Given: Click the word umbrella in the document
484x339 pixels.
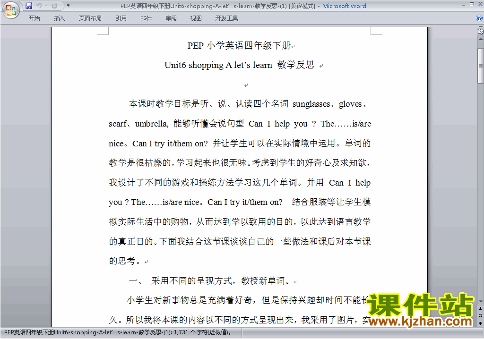Looking at the screenshot, I should (151, 124).
